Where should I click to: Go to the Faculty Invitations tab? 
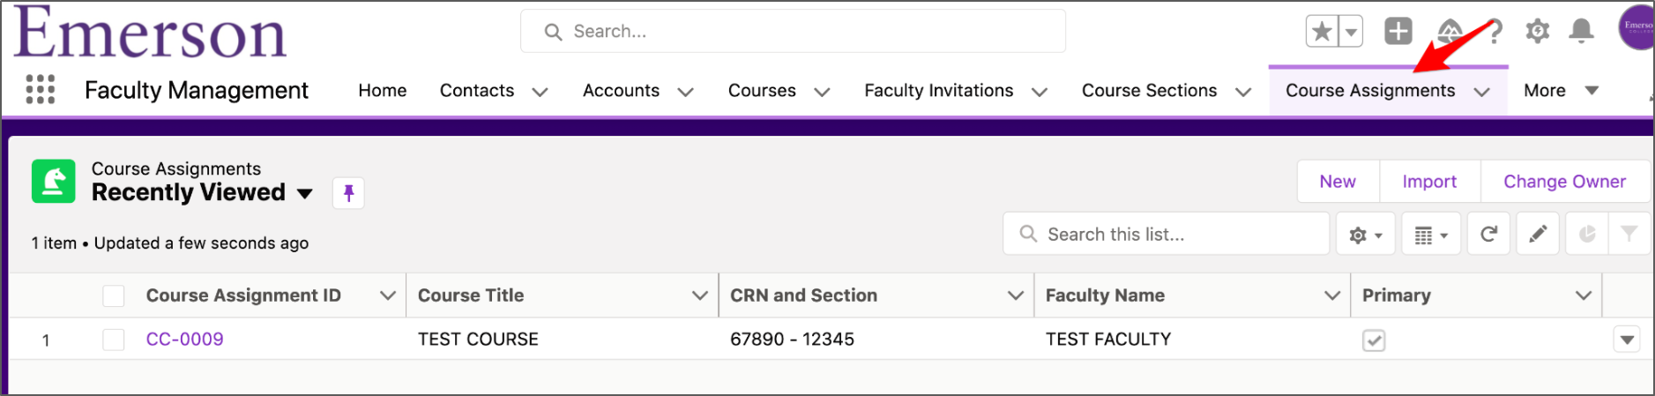coord(939,90)
